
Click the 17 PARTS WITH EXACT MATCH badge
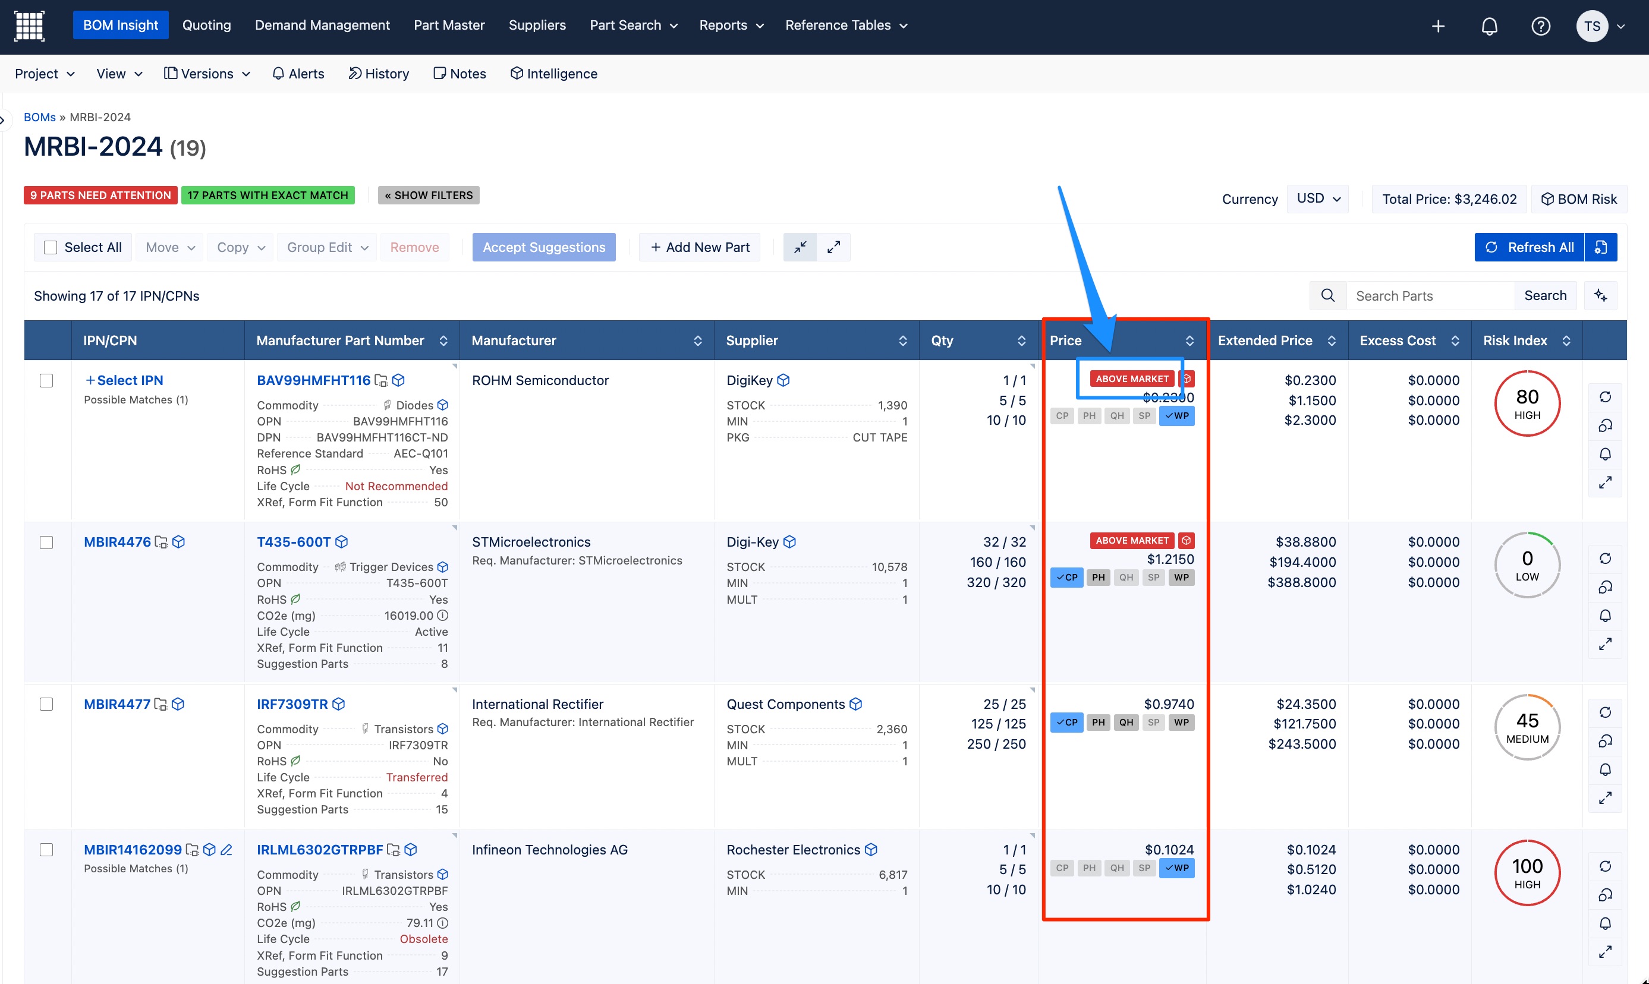click(268, 195)
